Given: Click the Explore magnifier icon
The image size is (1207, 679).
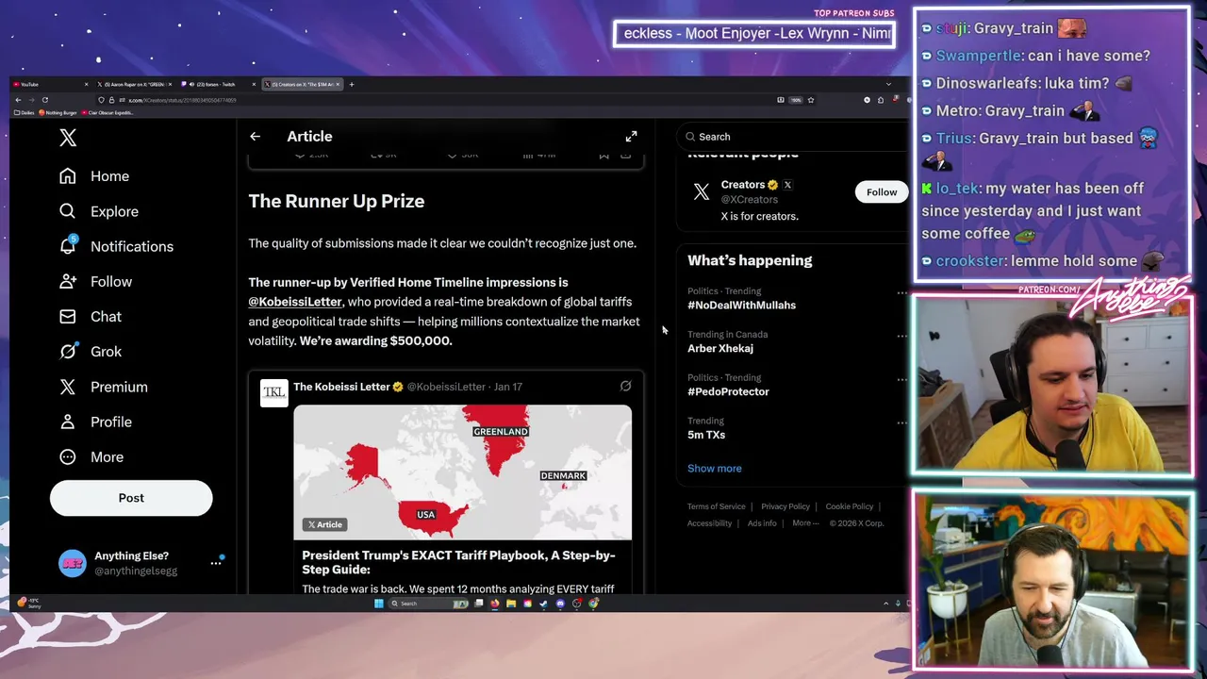Looking at the screenshot, I should [x=68, y=211].
